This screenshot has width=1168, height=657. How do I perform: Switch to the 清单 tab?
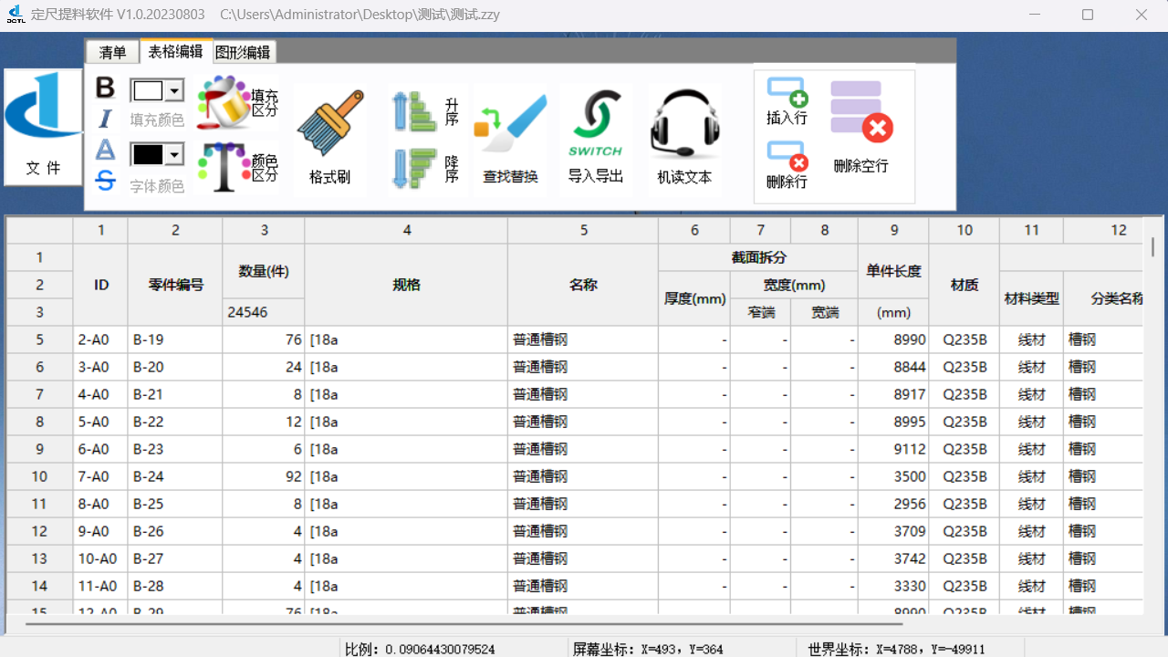coord(111,52)
